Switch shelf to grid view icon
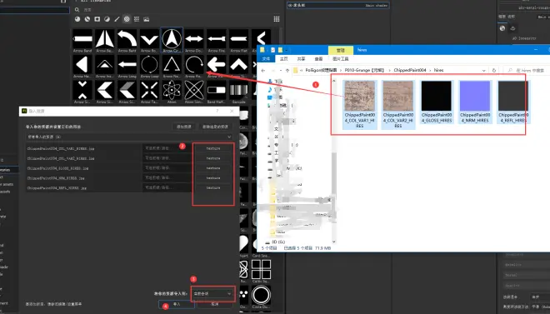This screenshot has width=550, height=314. click(277, 19)
